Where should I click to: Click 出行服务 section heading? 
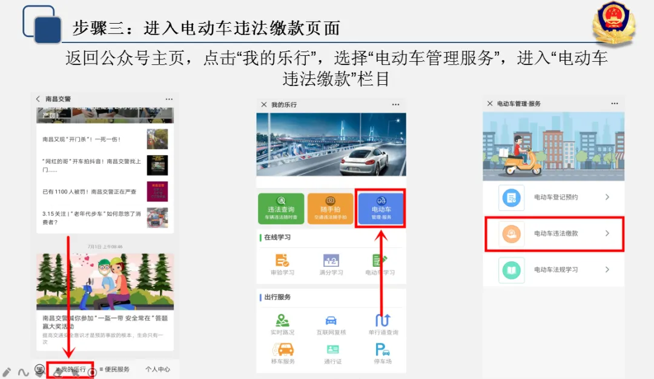pyautogui.click(x=277, y=297)
